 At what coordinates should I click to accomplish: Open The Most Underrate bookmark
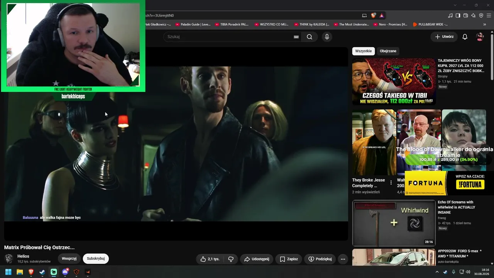click(x=351, y=24)
